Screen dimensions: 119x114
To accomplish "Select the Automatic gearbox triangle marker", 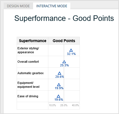I will pyautogui.click(x=59, y=73).
